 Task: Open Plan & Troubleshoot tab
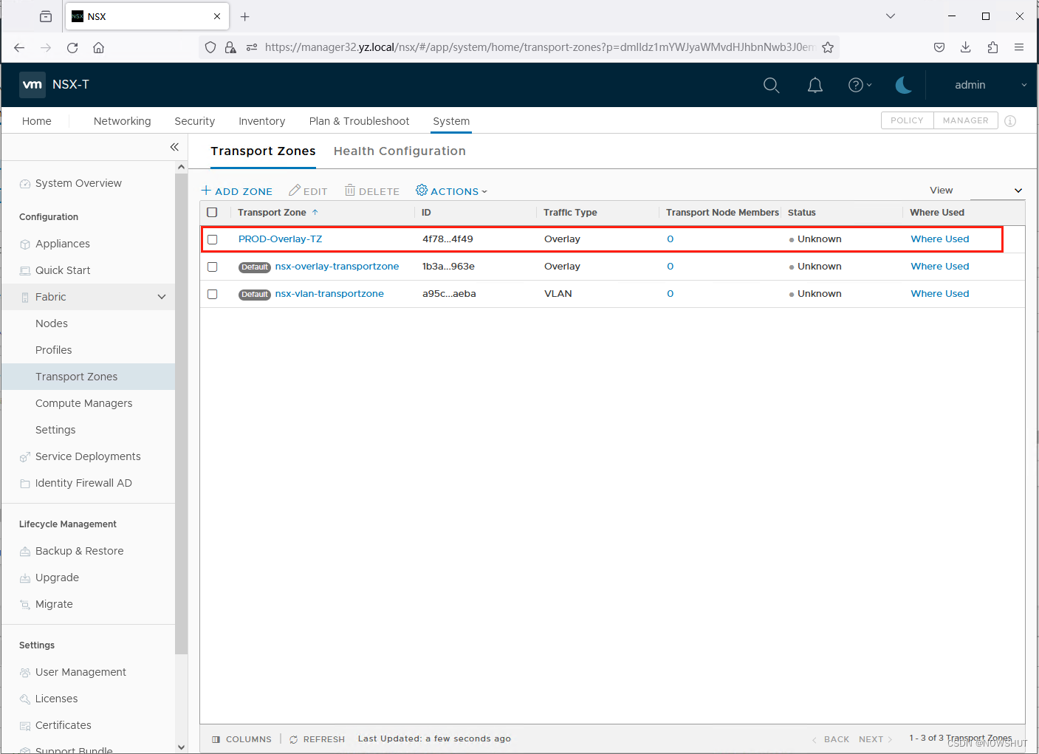360,121
